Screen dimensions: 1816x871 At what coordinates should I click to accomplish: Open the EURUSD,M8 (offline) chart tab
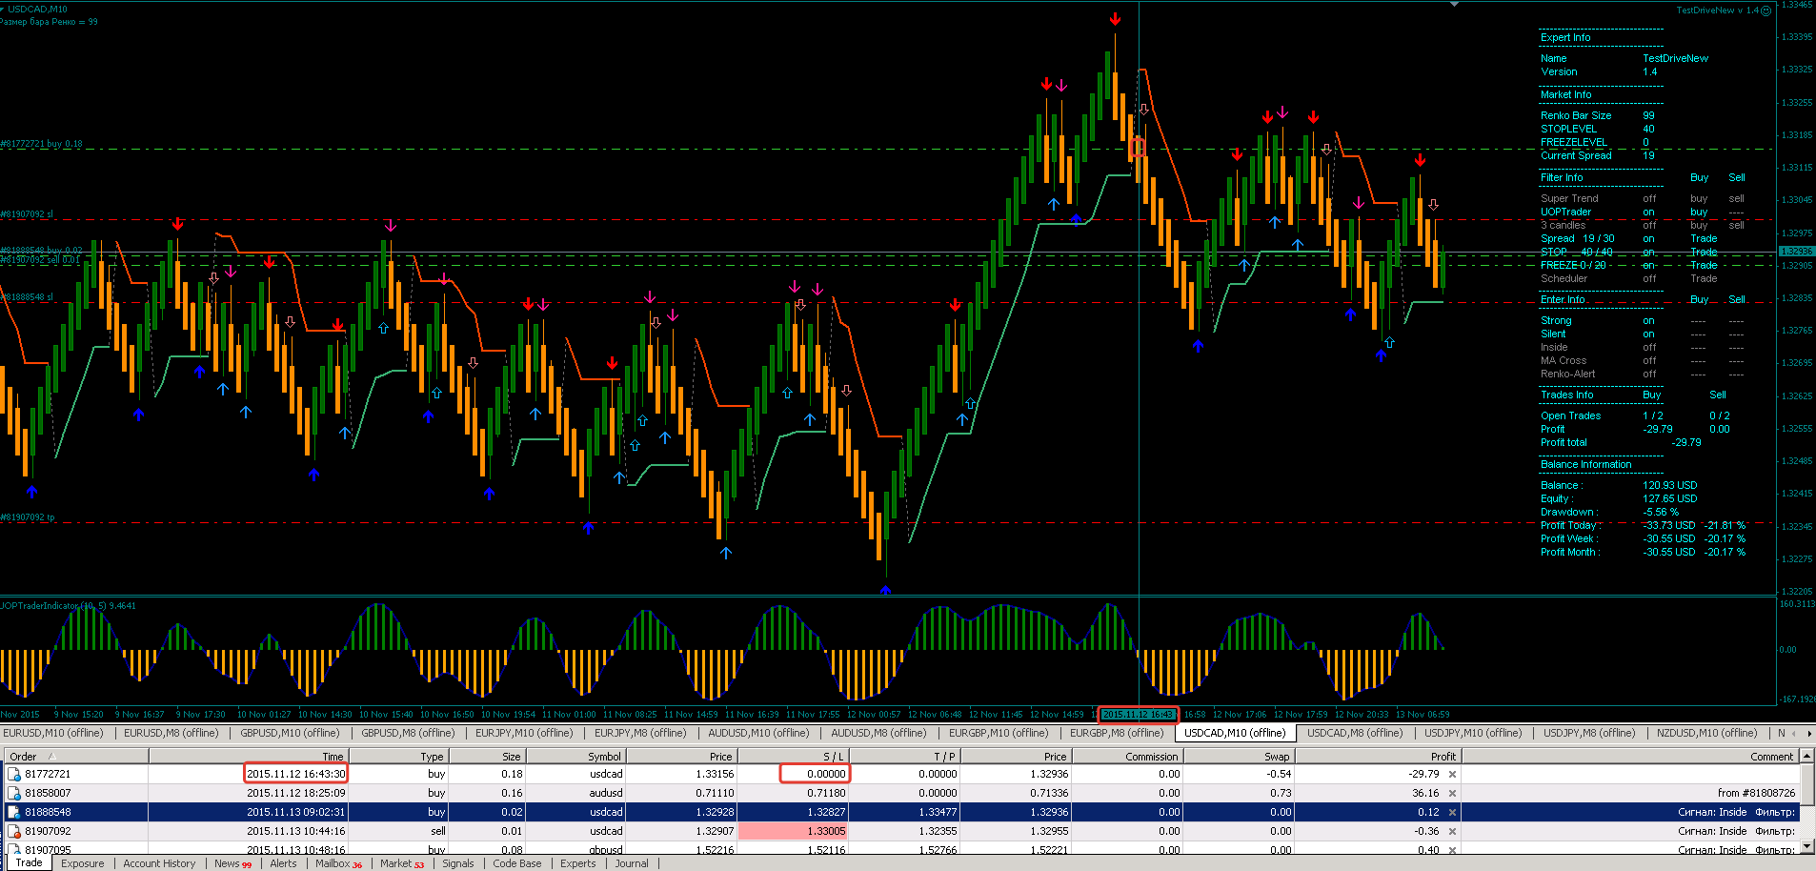[172, 733]
